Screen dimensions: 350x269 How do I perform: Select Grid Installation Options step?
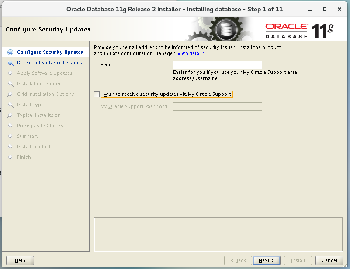coord(45,94)
